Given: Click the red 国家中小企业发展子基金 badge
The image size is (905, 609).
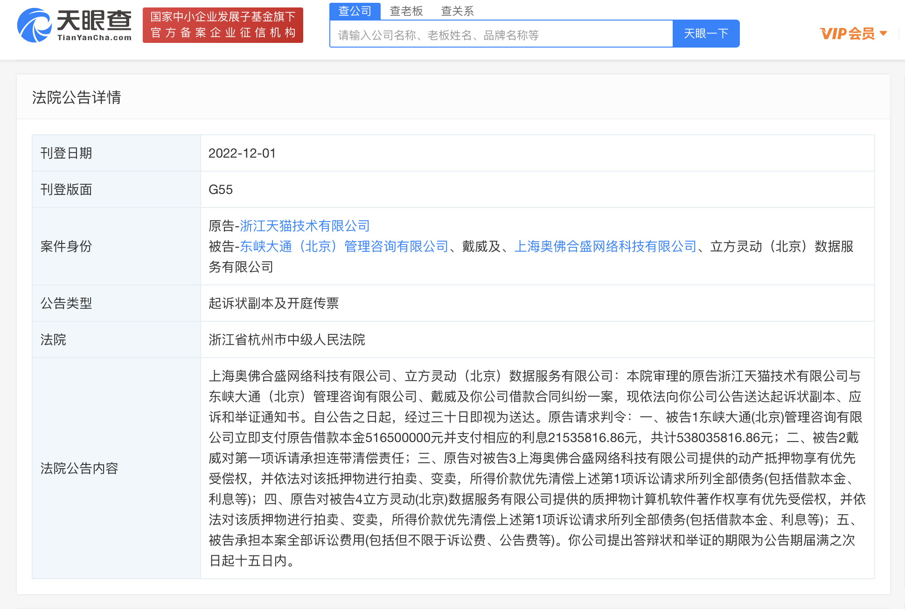Looking at the screenshot, I should coord(223,25).
